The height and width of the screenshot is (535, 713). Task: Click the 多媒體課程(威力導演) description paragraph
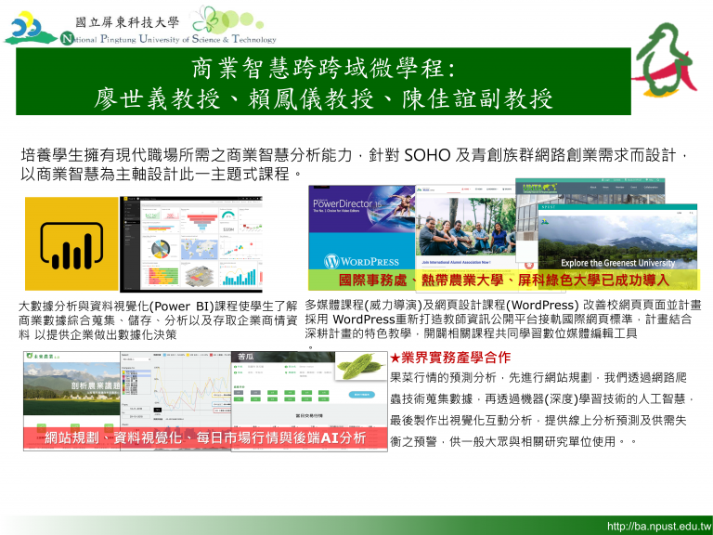503,320
